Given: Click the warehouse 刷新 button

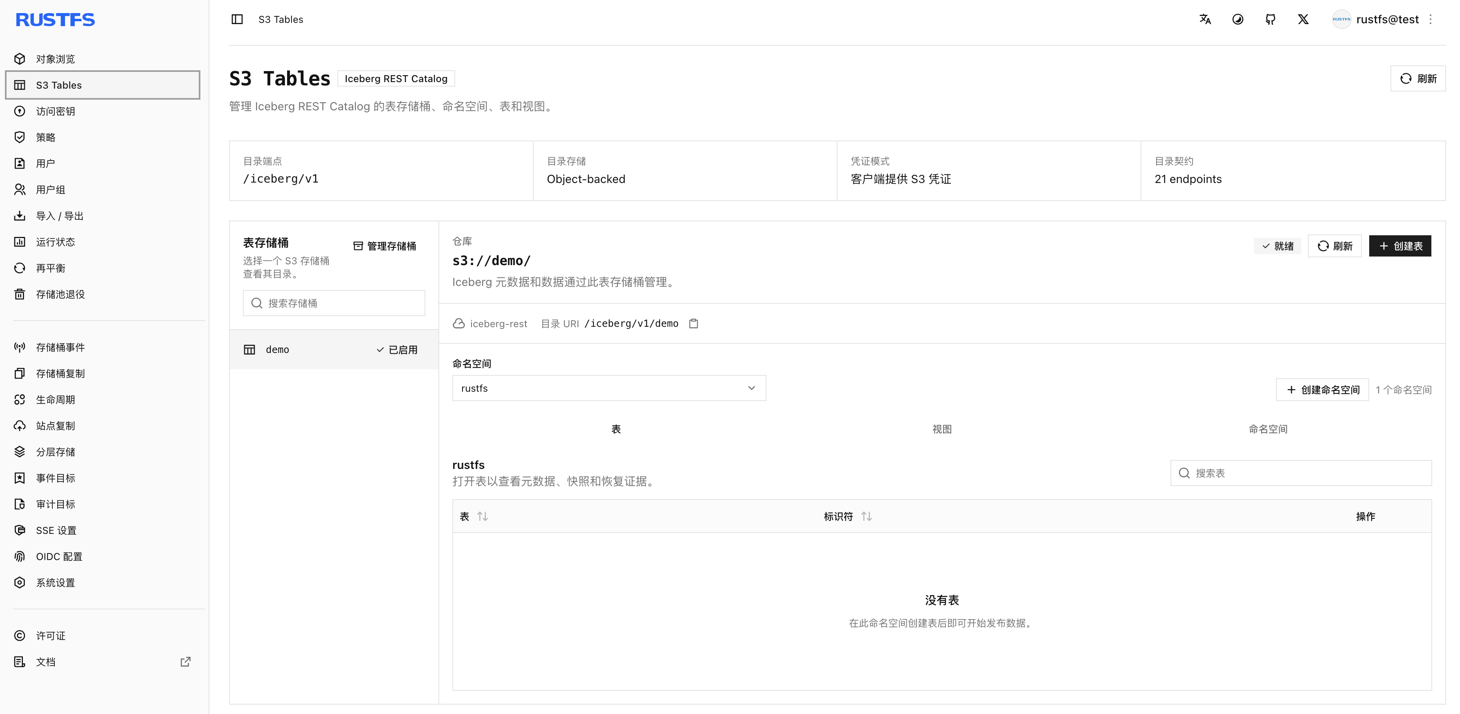Looking at the screenshot, I should click(1335, 246).
